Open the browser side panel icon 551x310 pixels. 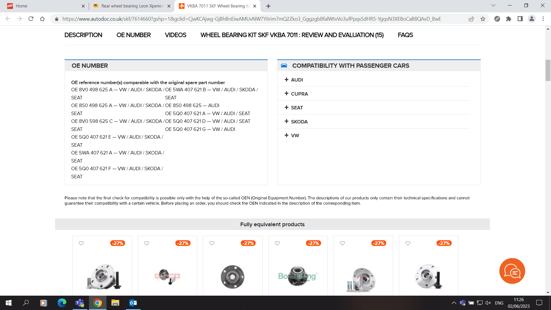click(x=520, y=19)
